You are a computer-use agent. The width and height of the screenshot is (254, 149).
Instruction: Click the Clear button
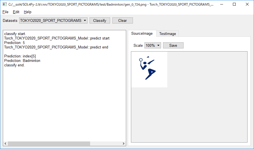122,20
